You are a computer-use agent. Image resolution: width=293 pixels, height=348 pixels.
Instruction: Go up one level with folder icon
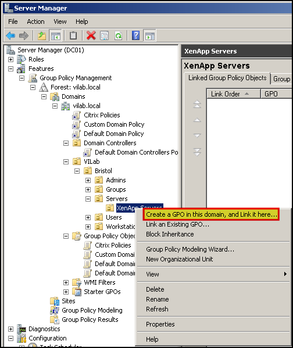(x=42, y=35)
